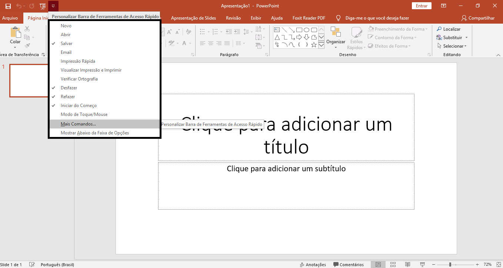Open Reading View from status bar
503x268 pixels.
[407, 264]
